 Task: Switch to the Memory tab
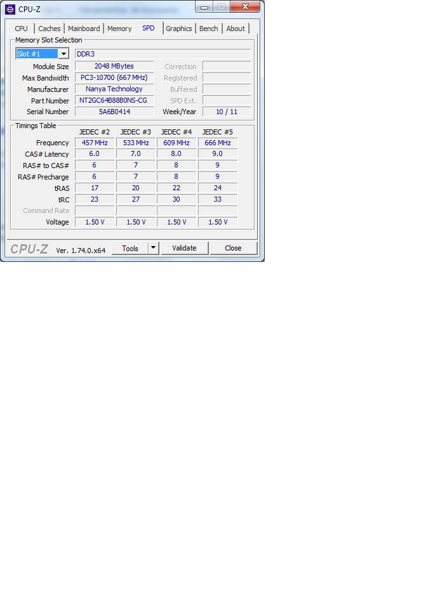(x=119, y=29)
